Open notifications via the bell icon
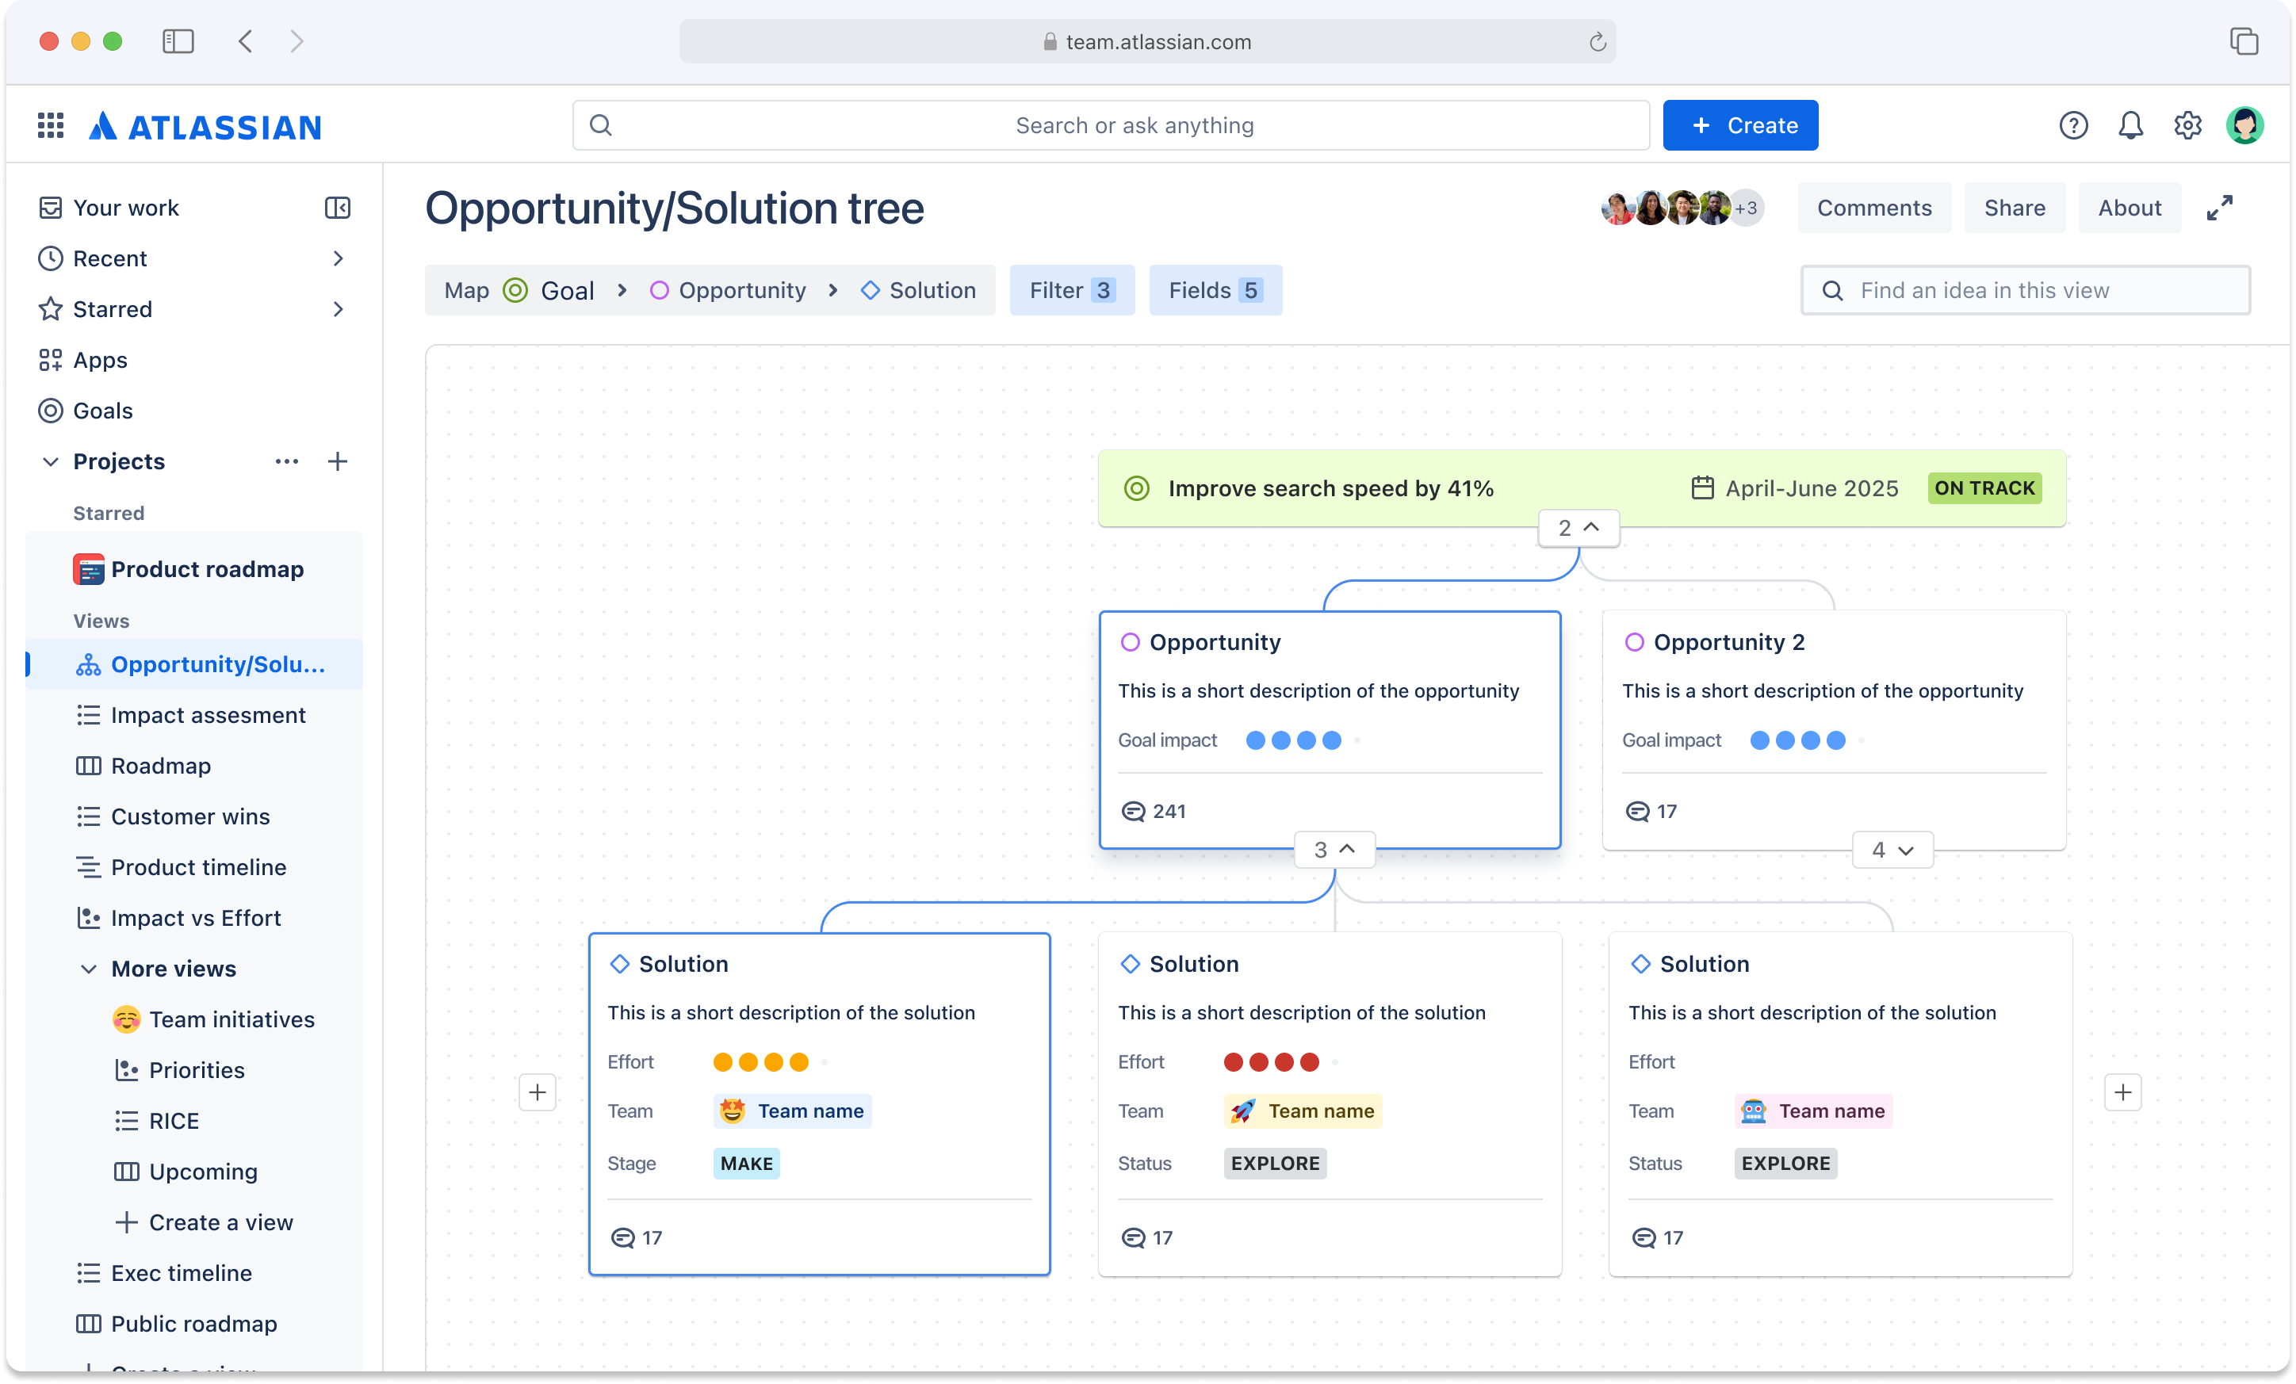 [x=2130, y=124]
